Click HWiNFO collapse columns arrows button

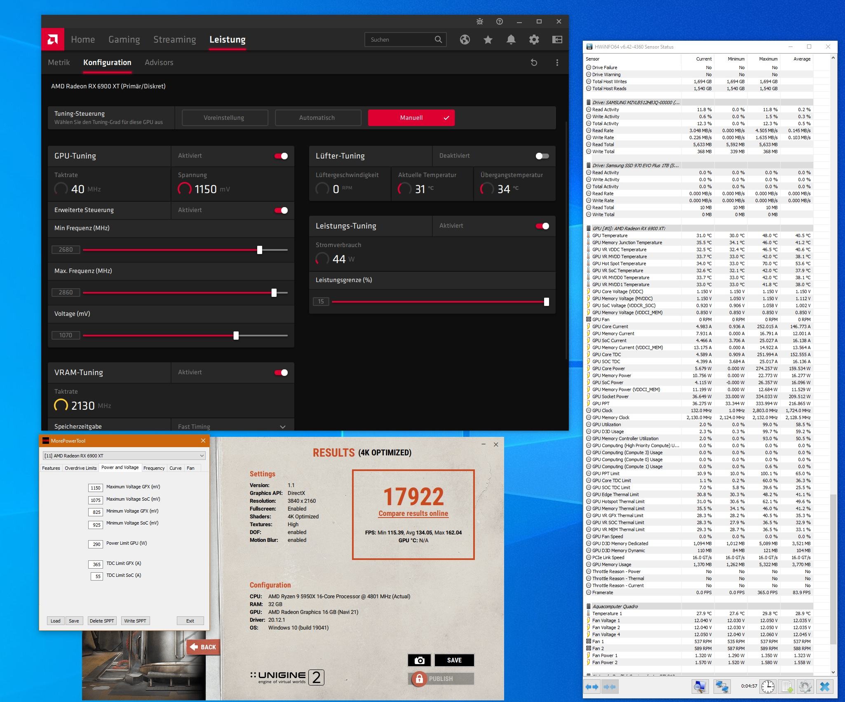tap(610, 687)
